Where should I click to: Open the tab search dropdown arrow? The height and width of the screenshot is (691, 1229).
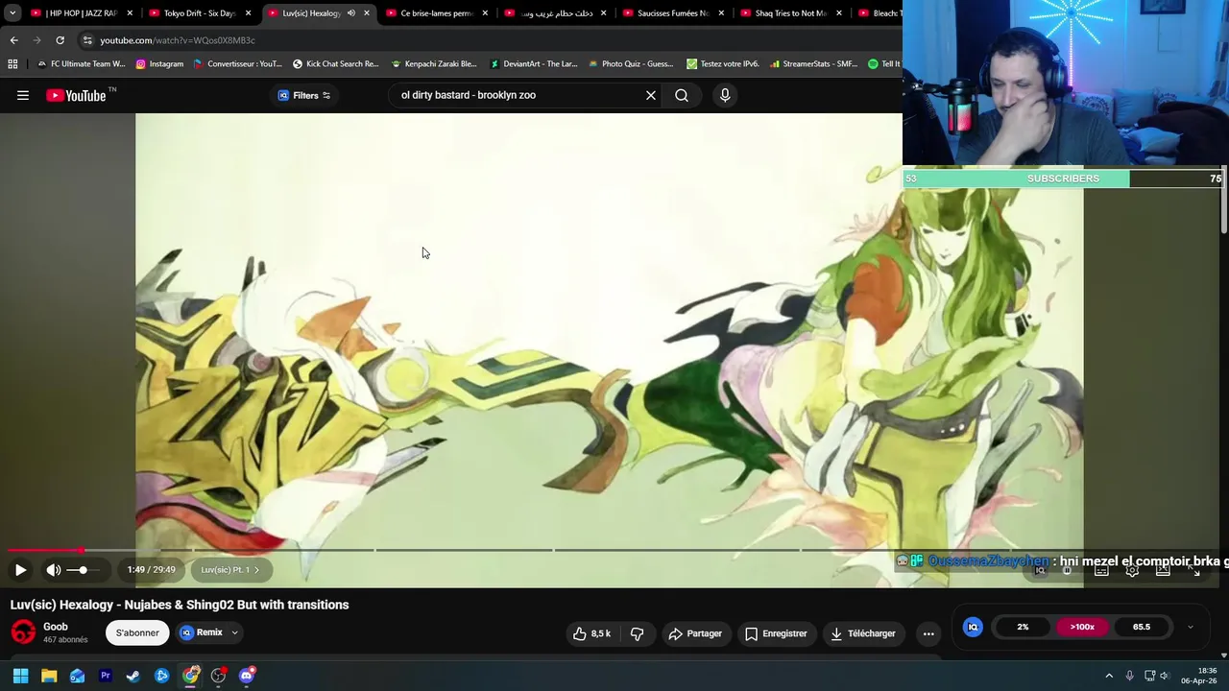(12, 13)
